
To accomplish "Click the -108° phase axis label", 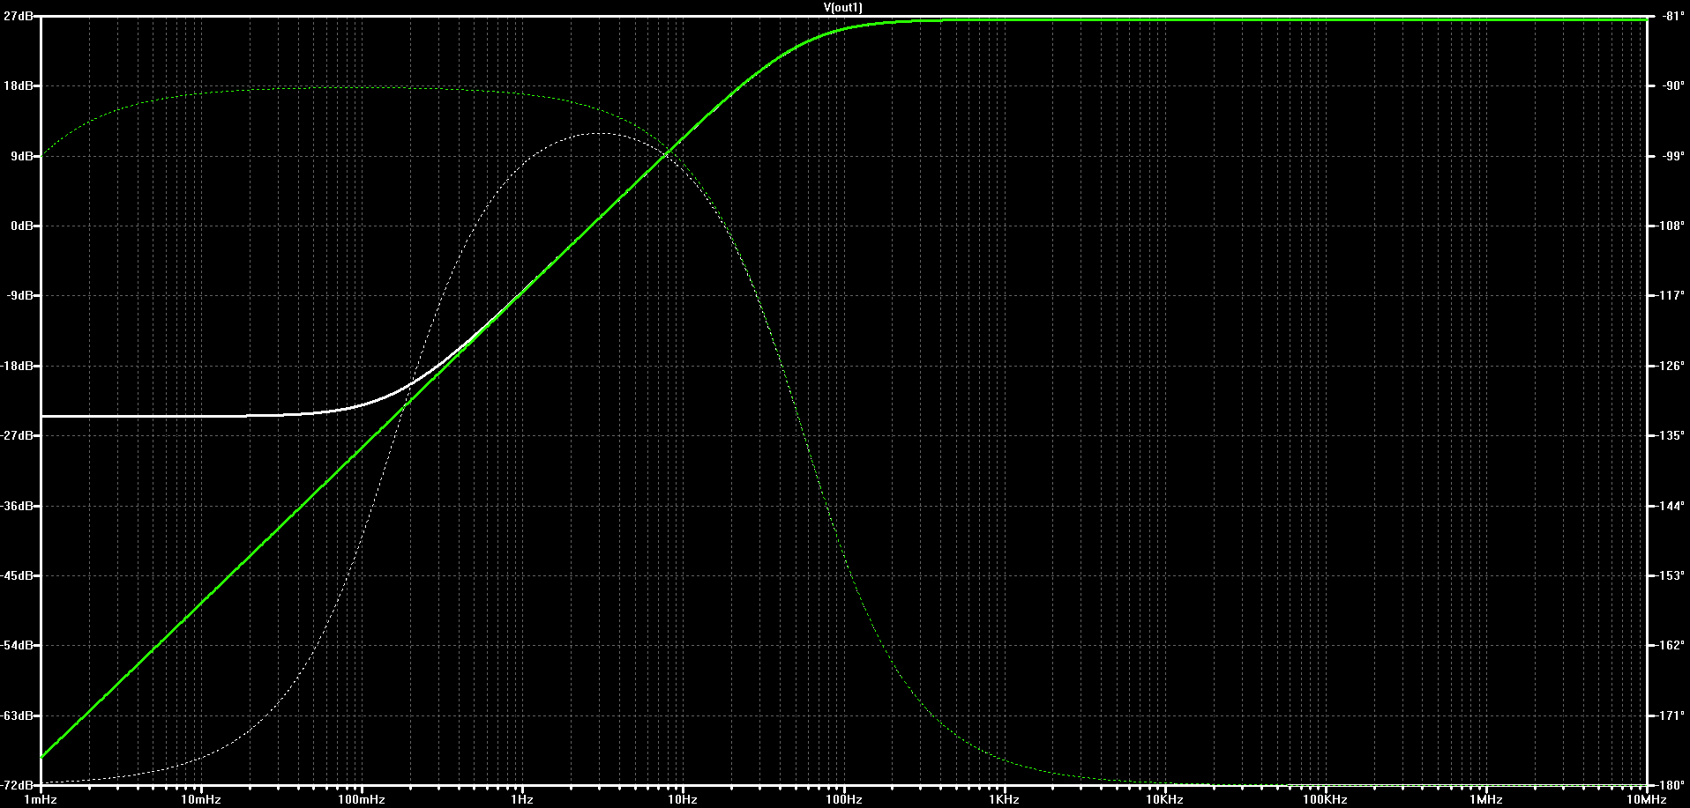I will tap(1668, 226).
